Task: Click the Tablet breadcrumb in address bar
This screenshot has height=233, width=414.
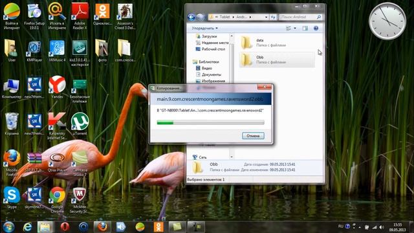Action: (224, 17)
